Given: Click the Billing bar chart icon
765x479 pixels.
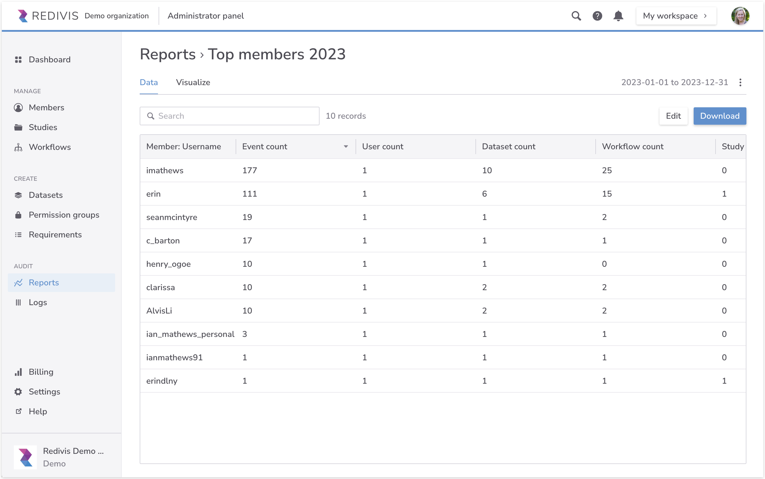Looking at the screenshot, I should tap(18, 372).
